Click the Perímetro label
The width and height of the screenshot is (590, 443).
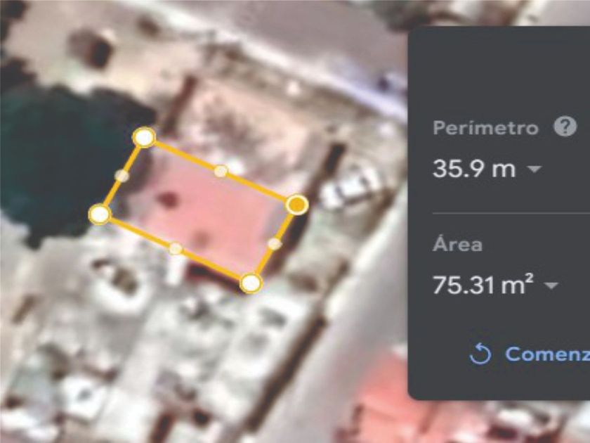pyautogui.click(x=486, y=128)
